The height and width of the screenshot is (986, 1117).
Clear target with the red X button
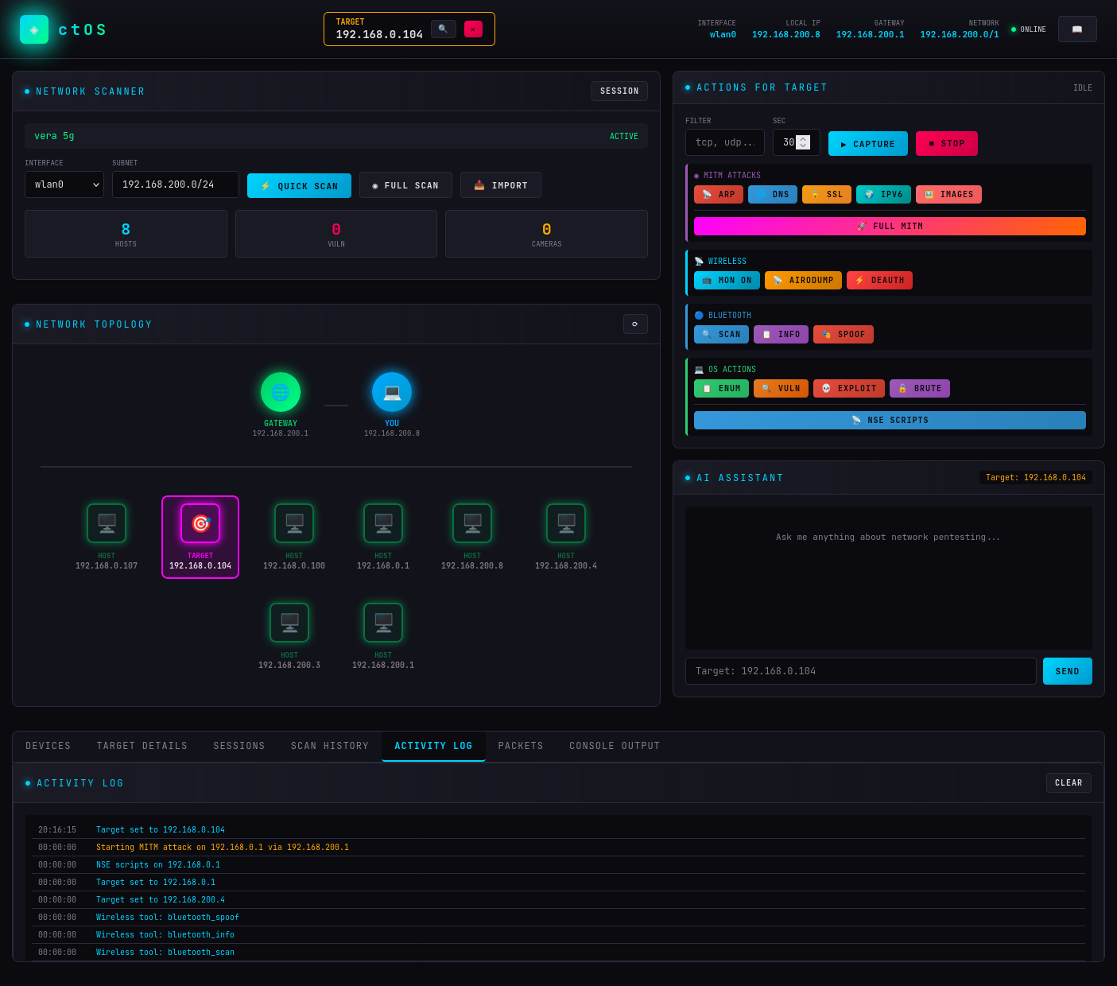473,29
